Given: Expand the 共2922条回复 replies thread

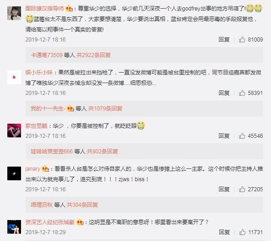Looking at the screenshot, I should (94, 55).
